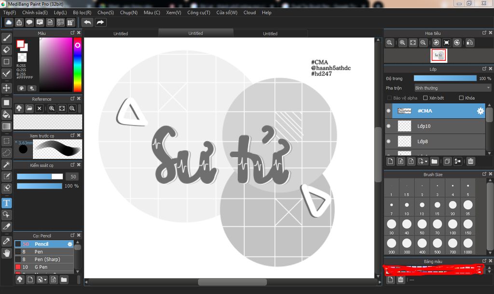
Task: Click the Navigator canvas thumbnail
Action: click(x=438, y=56)
